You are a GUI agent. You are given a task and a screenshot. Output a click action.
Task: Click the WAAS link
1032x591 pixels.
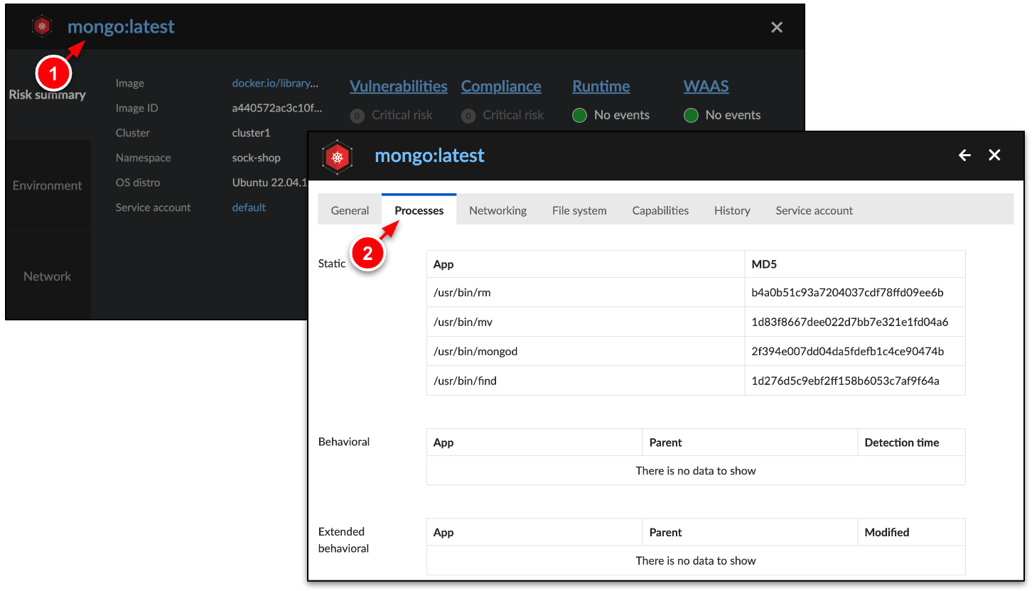pyautogui.click(x=706, y=86)
